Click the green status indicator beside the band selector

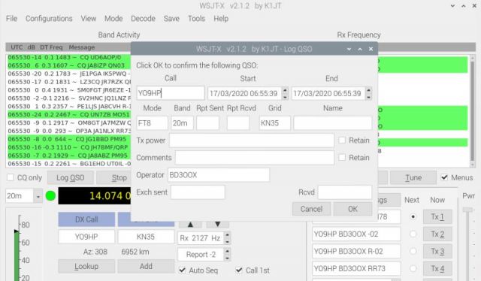point(50,195)
